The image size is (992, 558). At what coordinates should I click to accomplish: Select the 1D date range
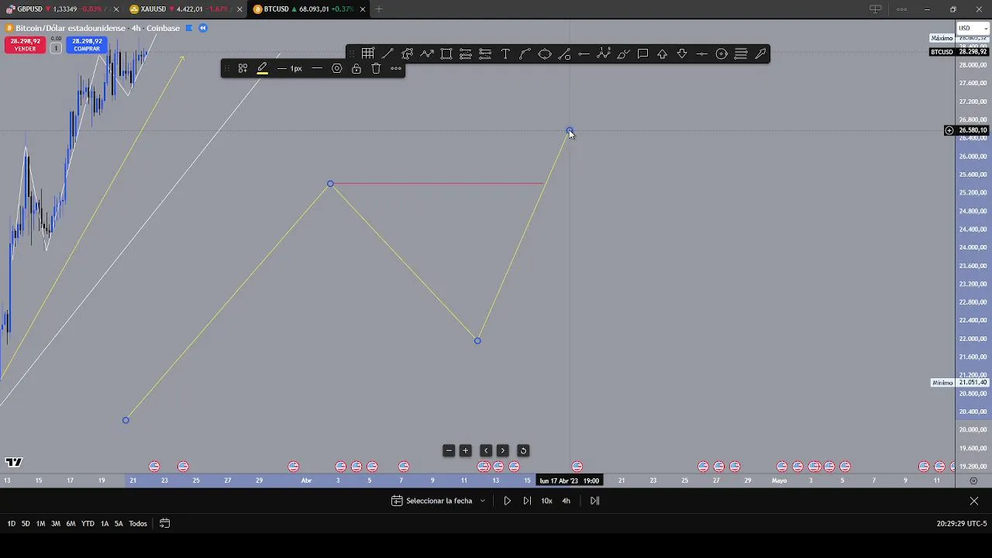click(12, 524)
